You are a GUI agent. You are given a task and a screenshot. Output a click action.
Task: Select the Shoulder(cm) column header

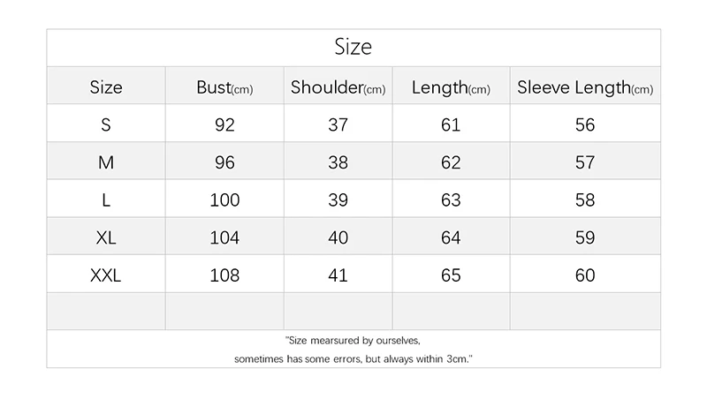338,87
